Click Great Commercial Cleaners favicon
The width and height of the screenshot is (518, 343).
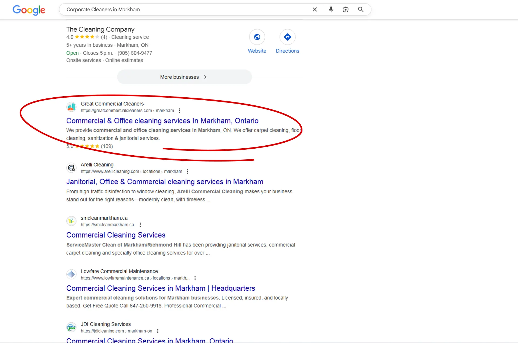tap(71, 107)
